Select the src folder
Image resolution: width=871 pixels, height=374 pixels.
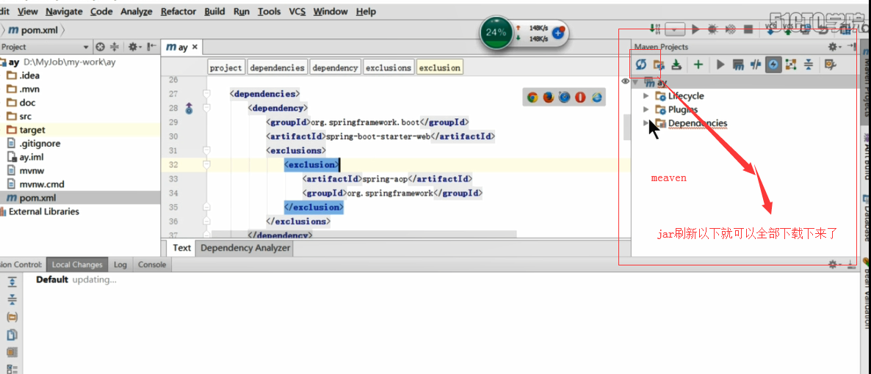(x=19, y=116)
